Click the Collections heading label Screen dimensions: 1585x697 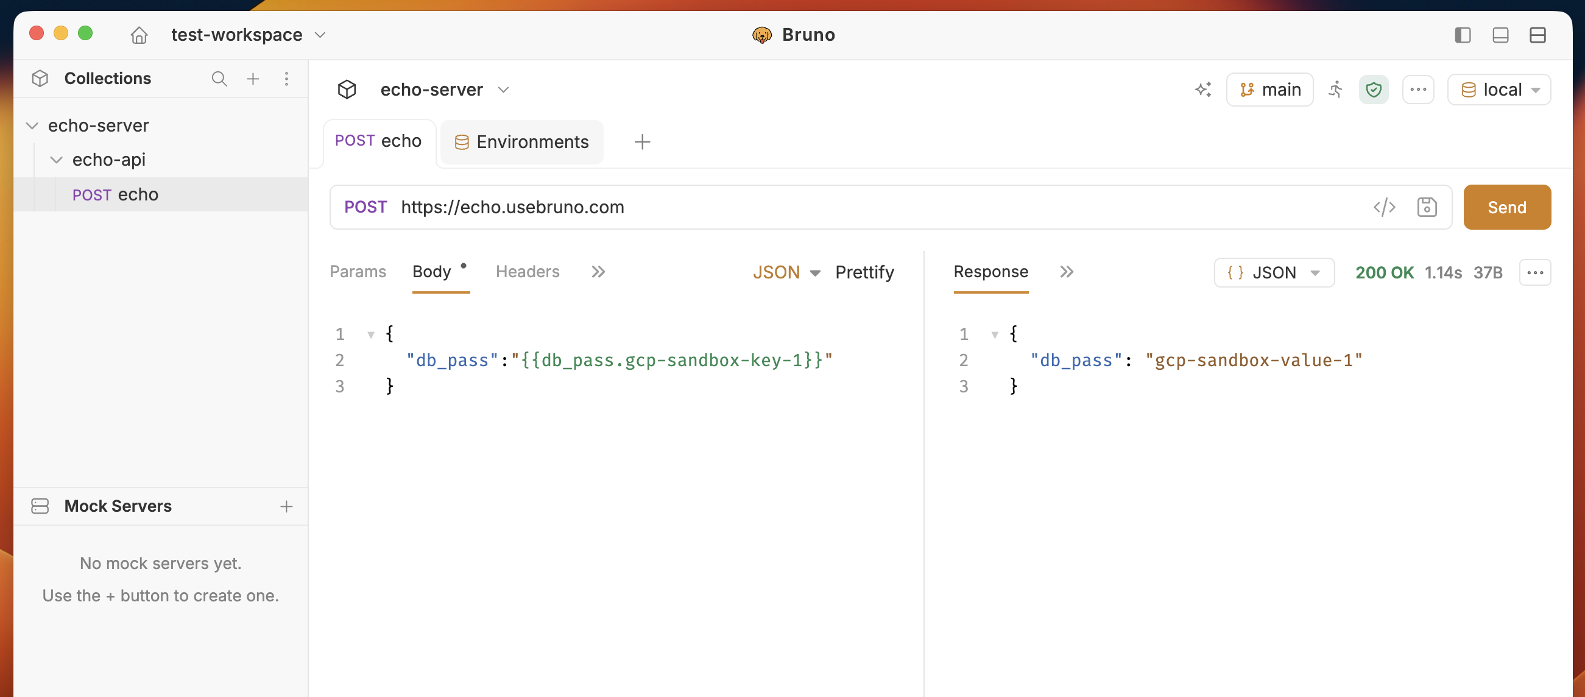click(108, 79)
